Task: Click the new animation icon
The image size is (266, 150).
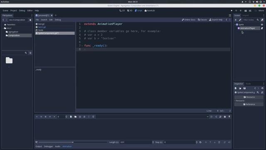Action: [71, 117]
